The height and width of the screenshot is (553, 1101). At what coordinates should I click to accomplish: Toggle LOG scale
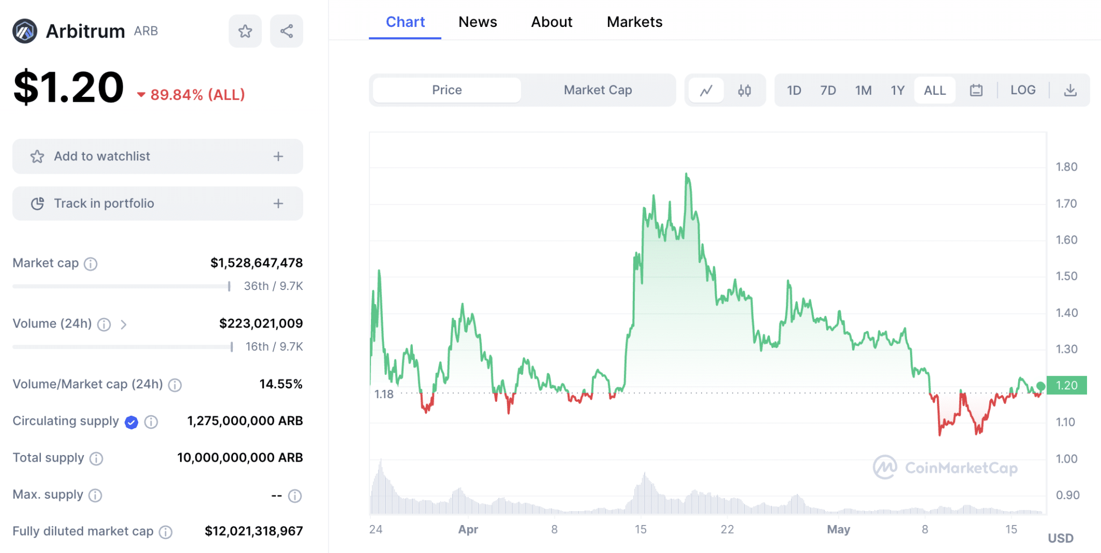pos(1023,90)
